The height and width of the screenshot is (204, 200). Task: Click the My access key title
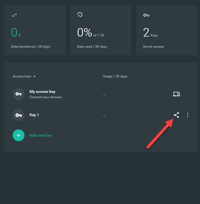point(42,91)
